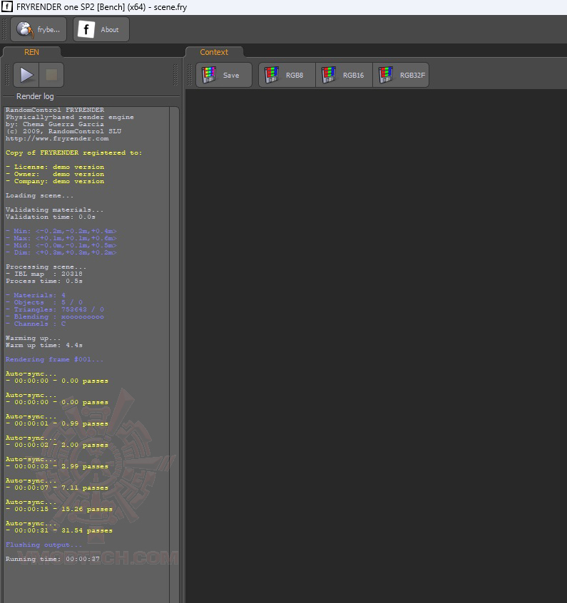
Task: Select the '00:00:07 - 7.11 passes' line
Action: pyautogui.click(x=57, y=488)
